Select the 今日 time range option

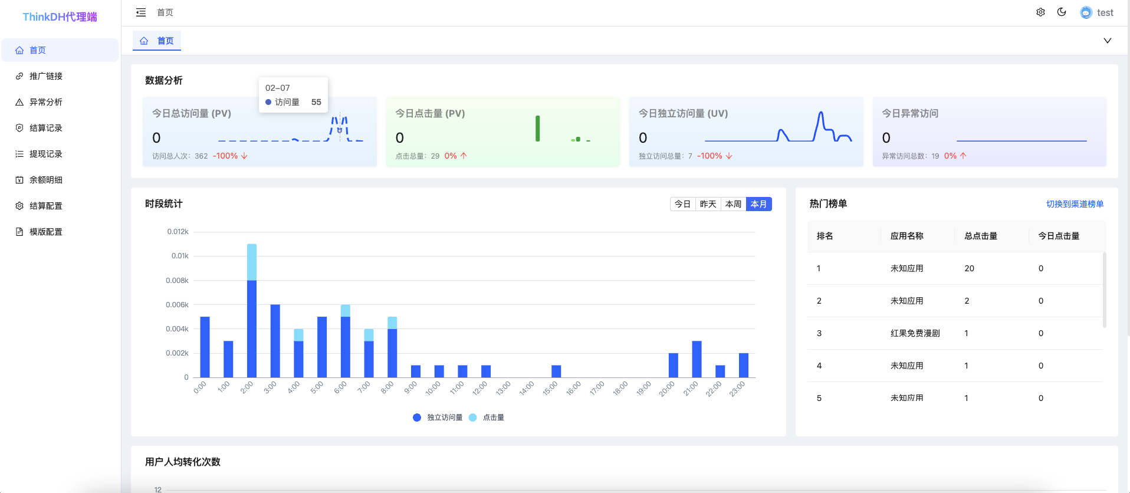point(682,204)
